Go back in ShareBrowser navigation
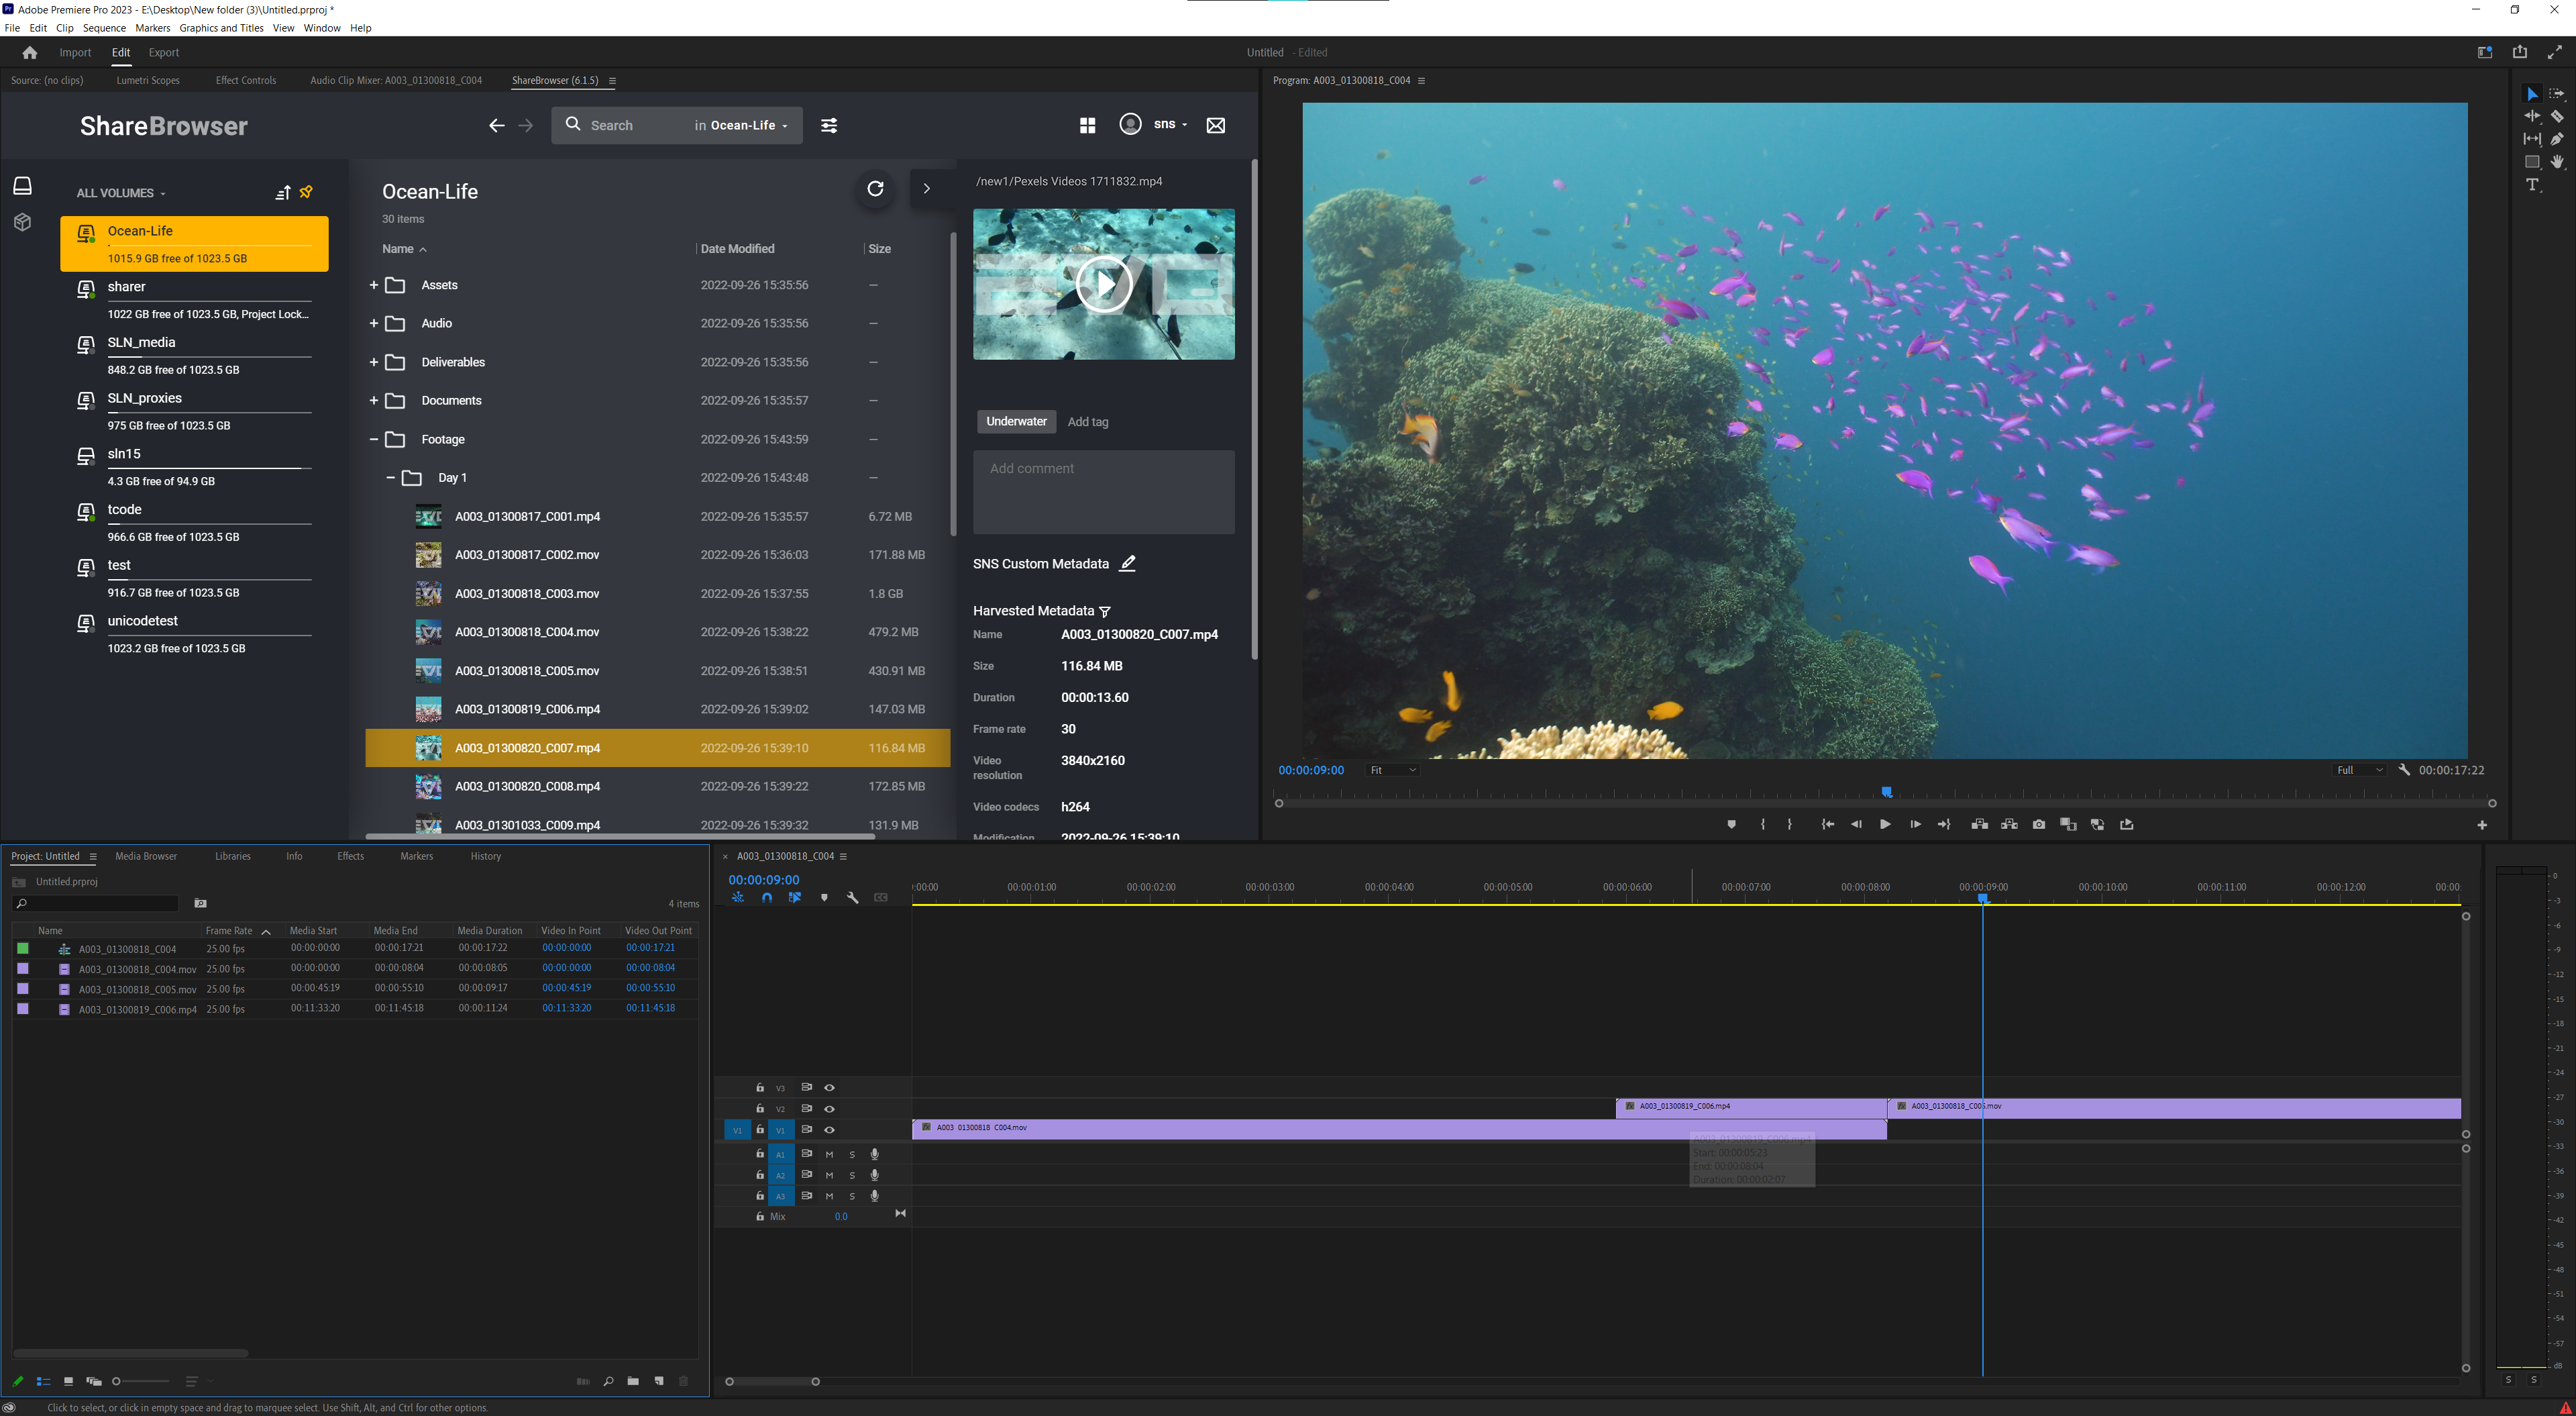The image size is (2576, 1416). click(497, 125)
